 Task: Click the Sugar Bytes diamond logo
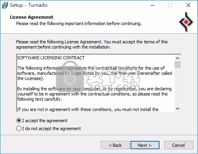click(186, 22)
